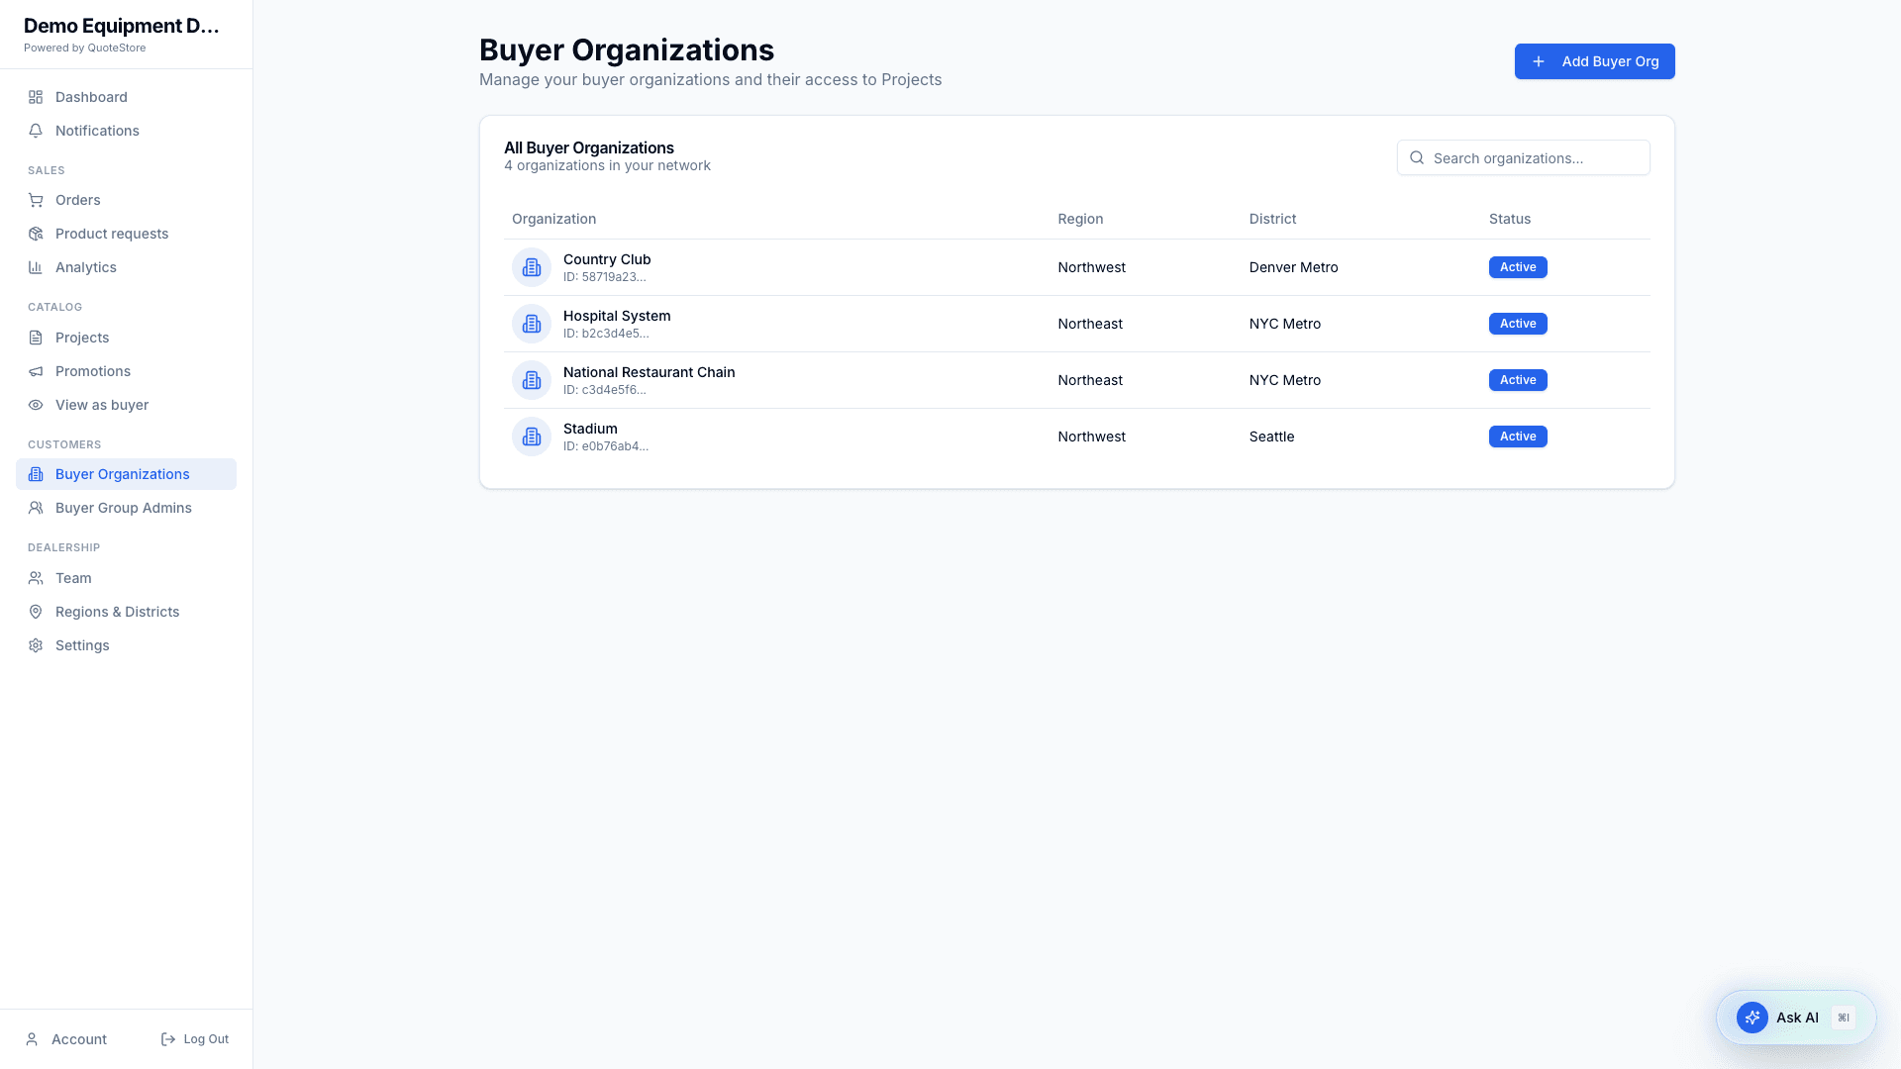
Task: Click the Buyer Organizations building icon in sidebar
Action: click(36, 474)
